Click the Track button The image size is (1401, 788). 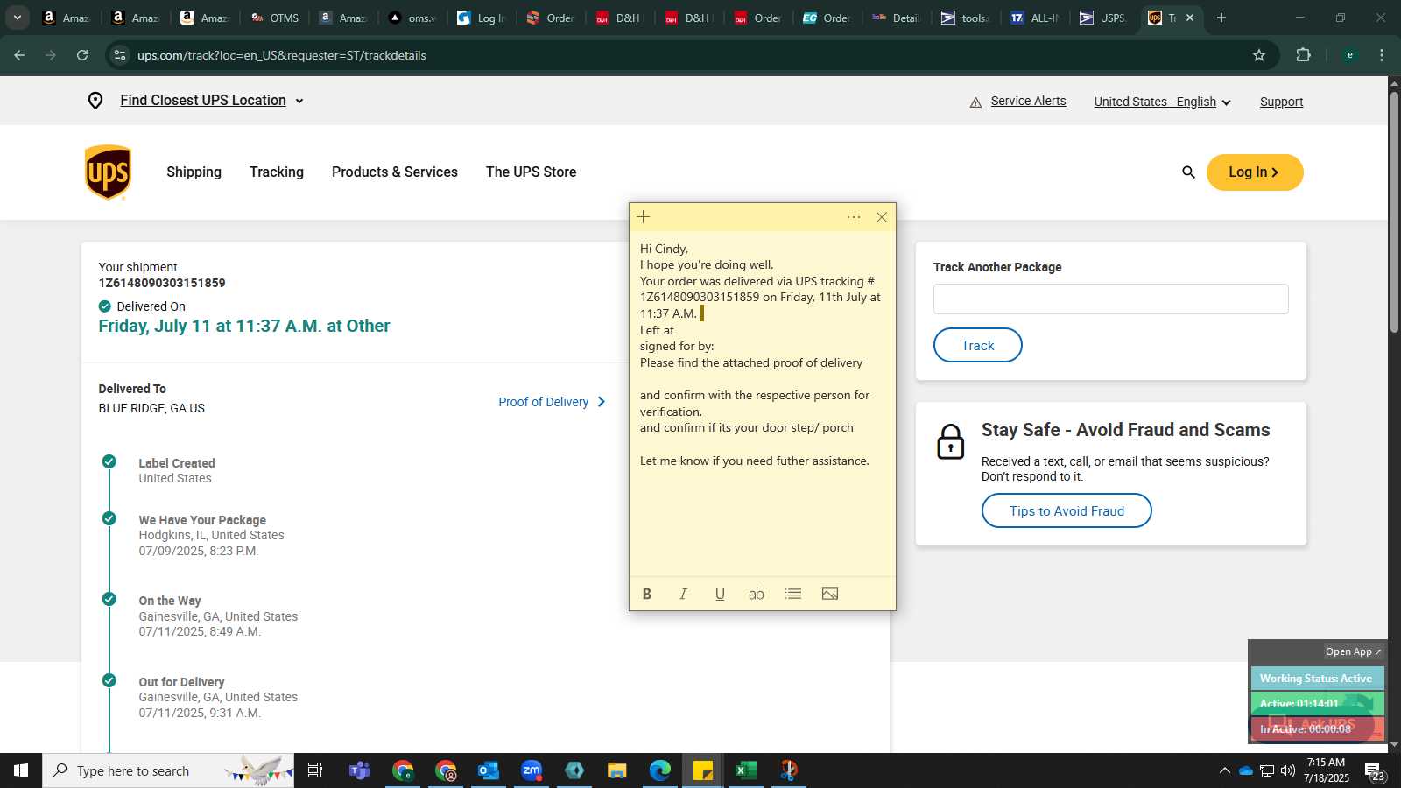coord(977,345)
